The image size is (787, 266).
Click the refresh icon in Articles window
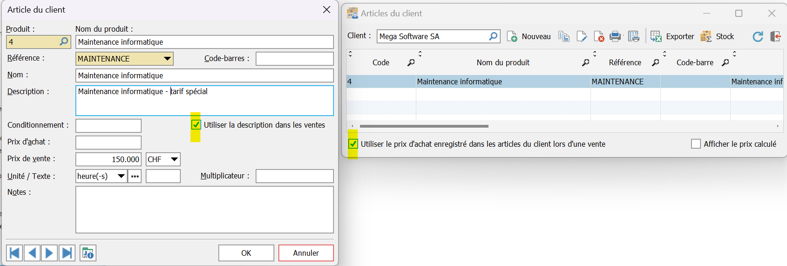[758, 36]
